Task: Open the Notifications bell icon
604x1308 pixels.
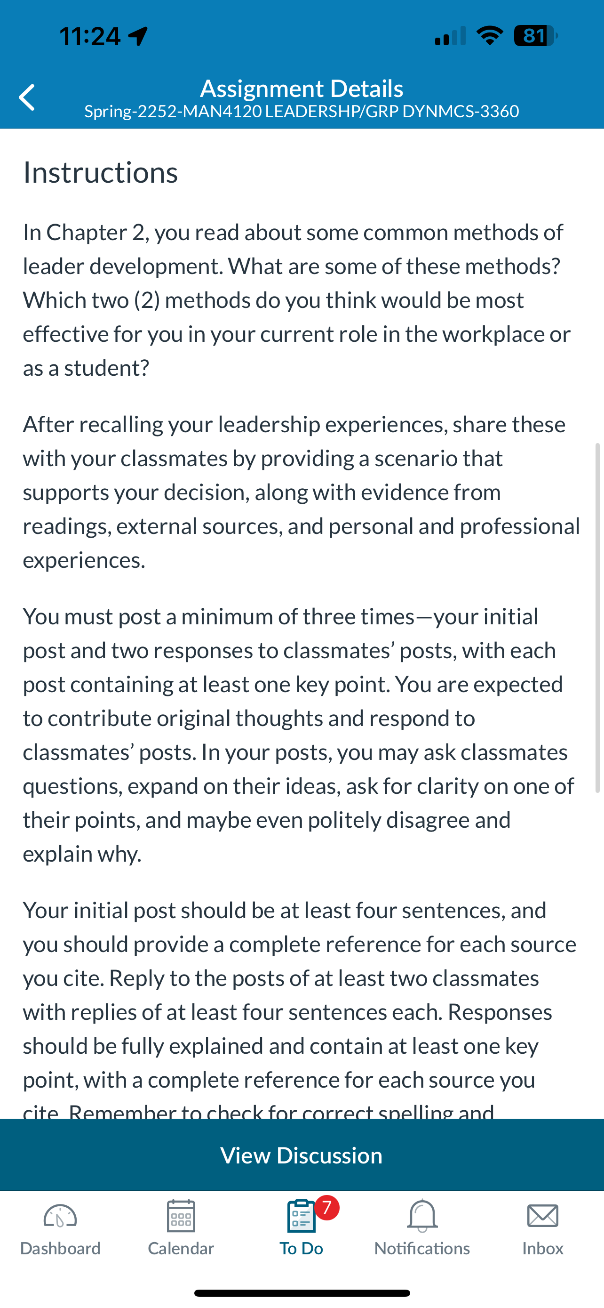Action: 422,1216
